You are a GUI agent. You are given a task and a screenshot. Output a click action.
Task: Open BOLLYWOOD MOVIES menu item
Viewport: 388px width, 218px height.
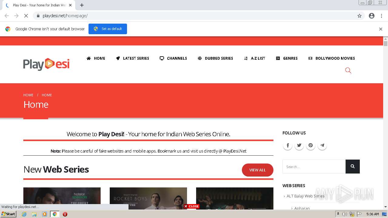coord(332,58)
